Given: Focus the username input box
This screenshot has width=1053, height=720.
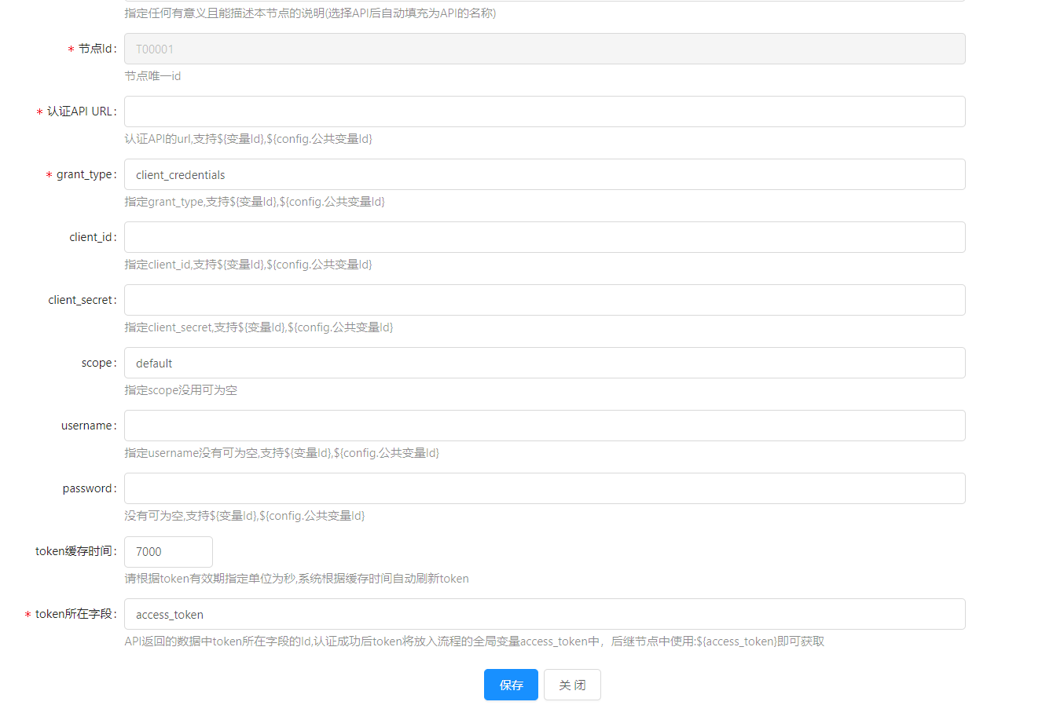Looking at the screenshot, I should [x=544, y=426].
